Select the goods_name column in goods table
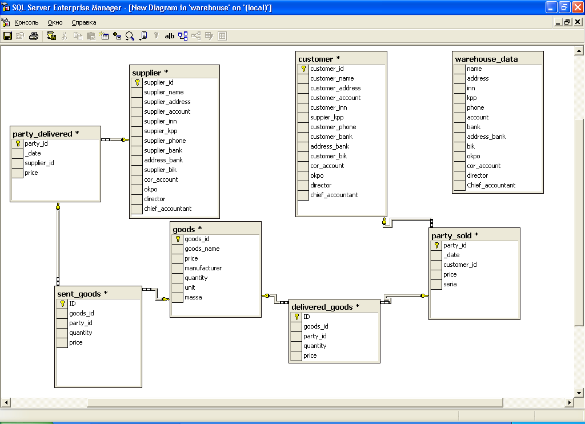This screenshot has height=424, width=585. [202, 249]
